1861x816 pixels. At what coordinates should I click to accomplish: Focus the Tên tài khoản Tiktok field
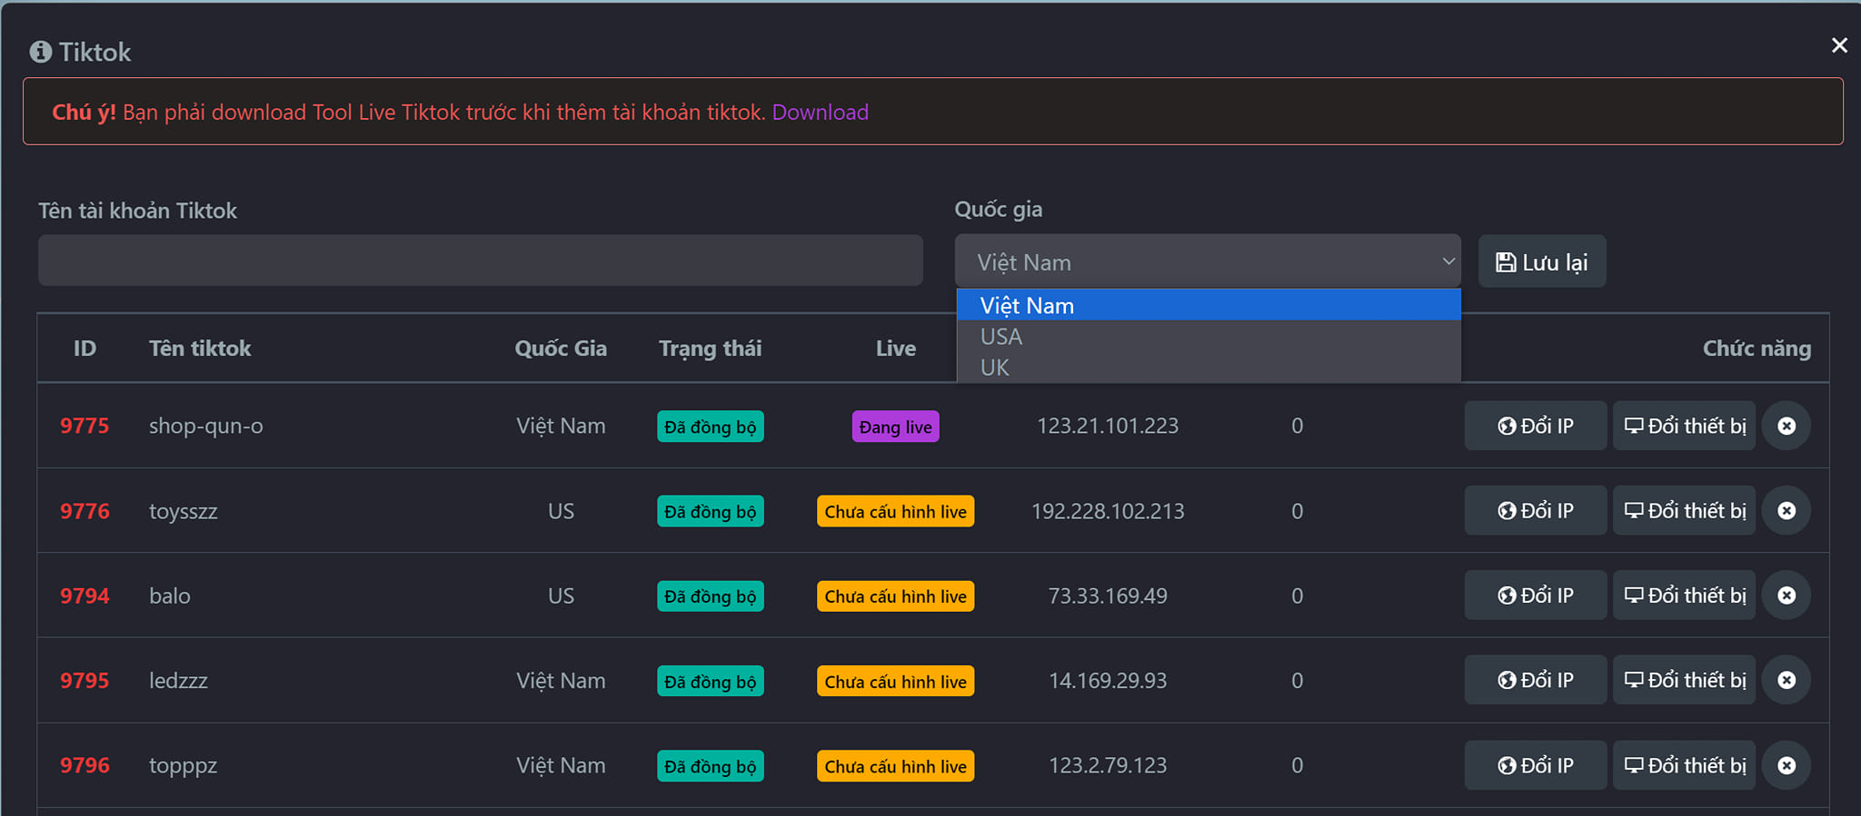point(480,261)
